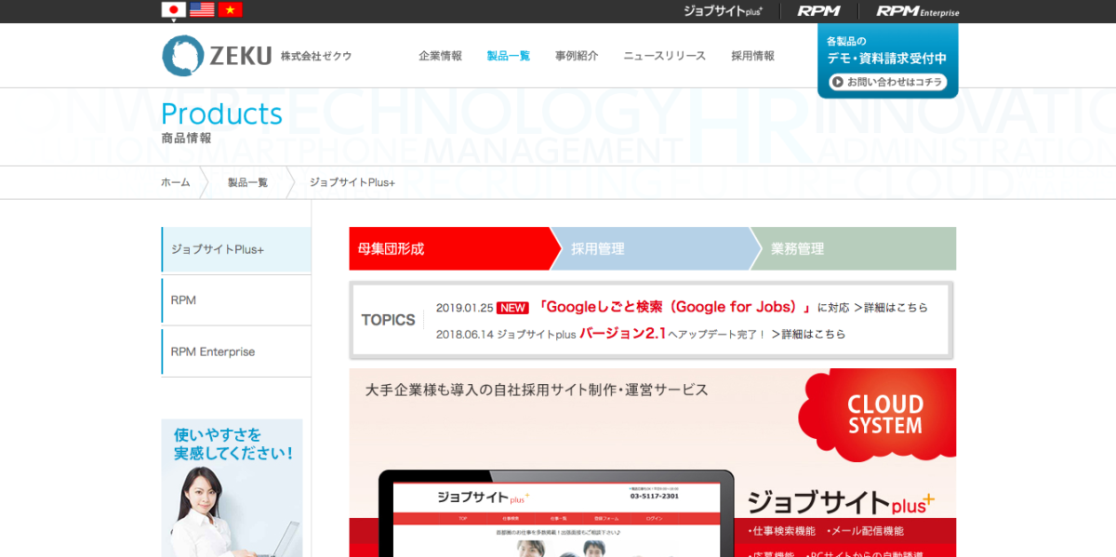
Task: Open 詳細はこちら for バージョン2.1 update topic
Action: pyautogui.click(x=808, y=334)
